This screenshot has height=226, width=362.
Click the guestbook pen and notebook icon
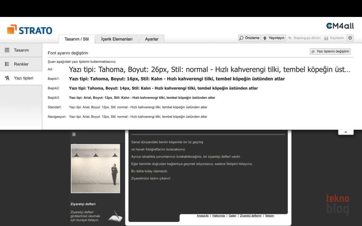(x=115, y=216)
